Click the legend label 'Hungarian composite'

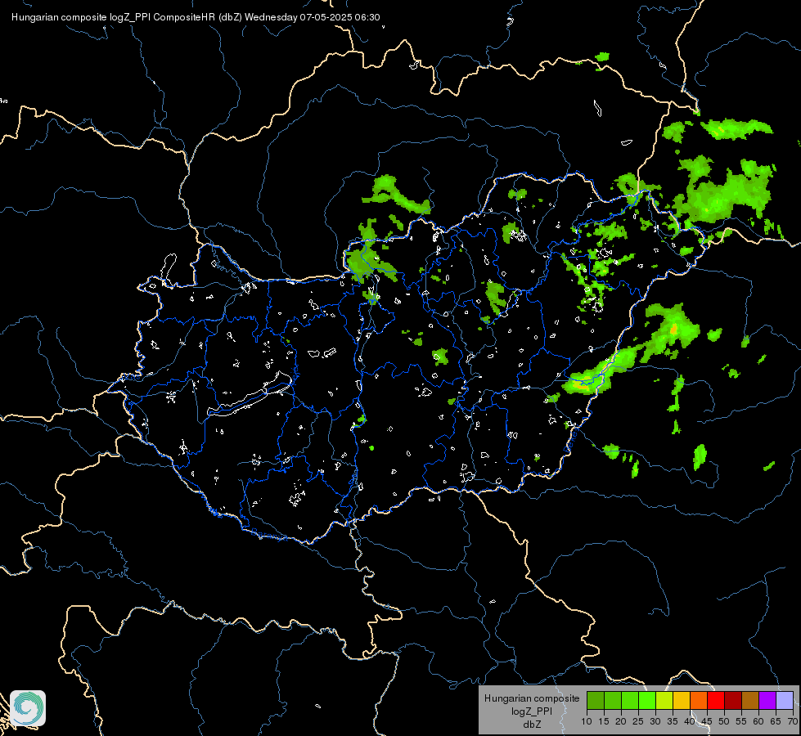pyautogui.click(x=532, y=698)
